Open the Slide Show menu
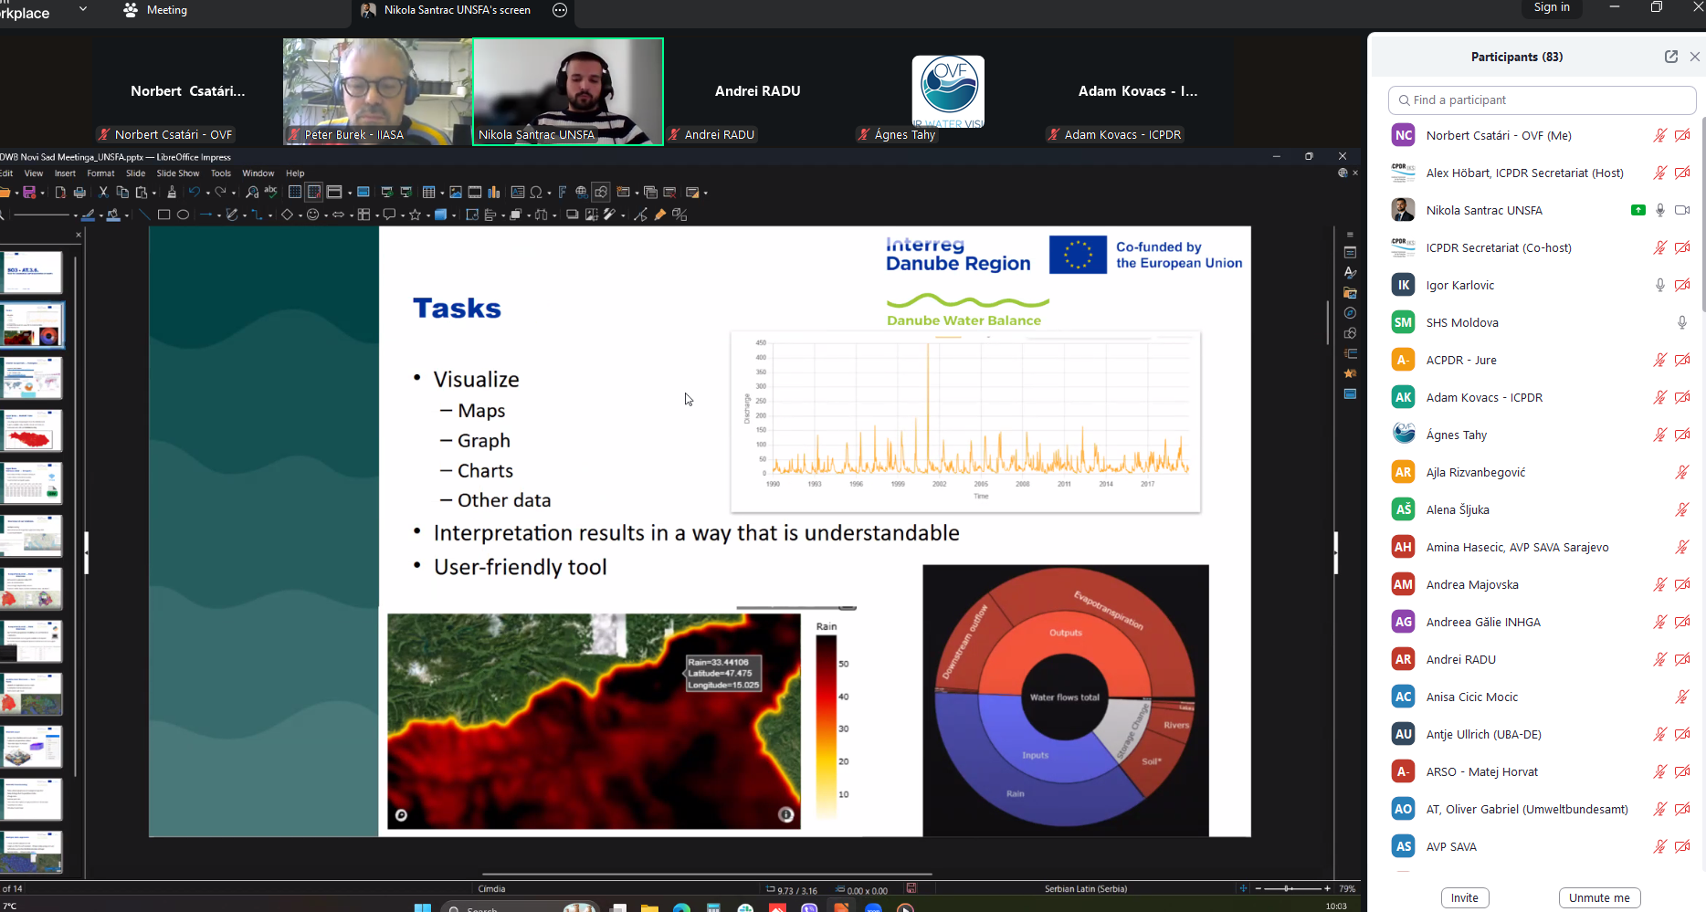 [x=177, y=173]
